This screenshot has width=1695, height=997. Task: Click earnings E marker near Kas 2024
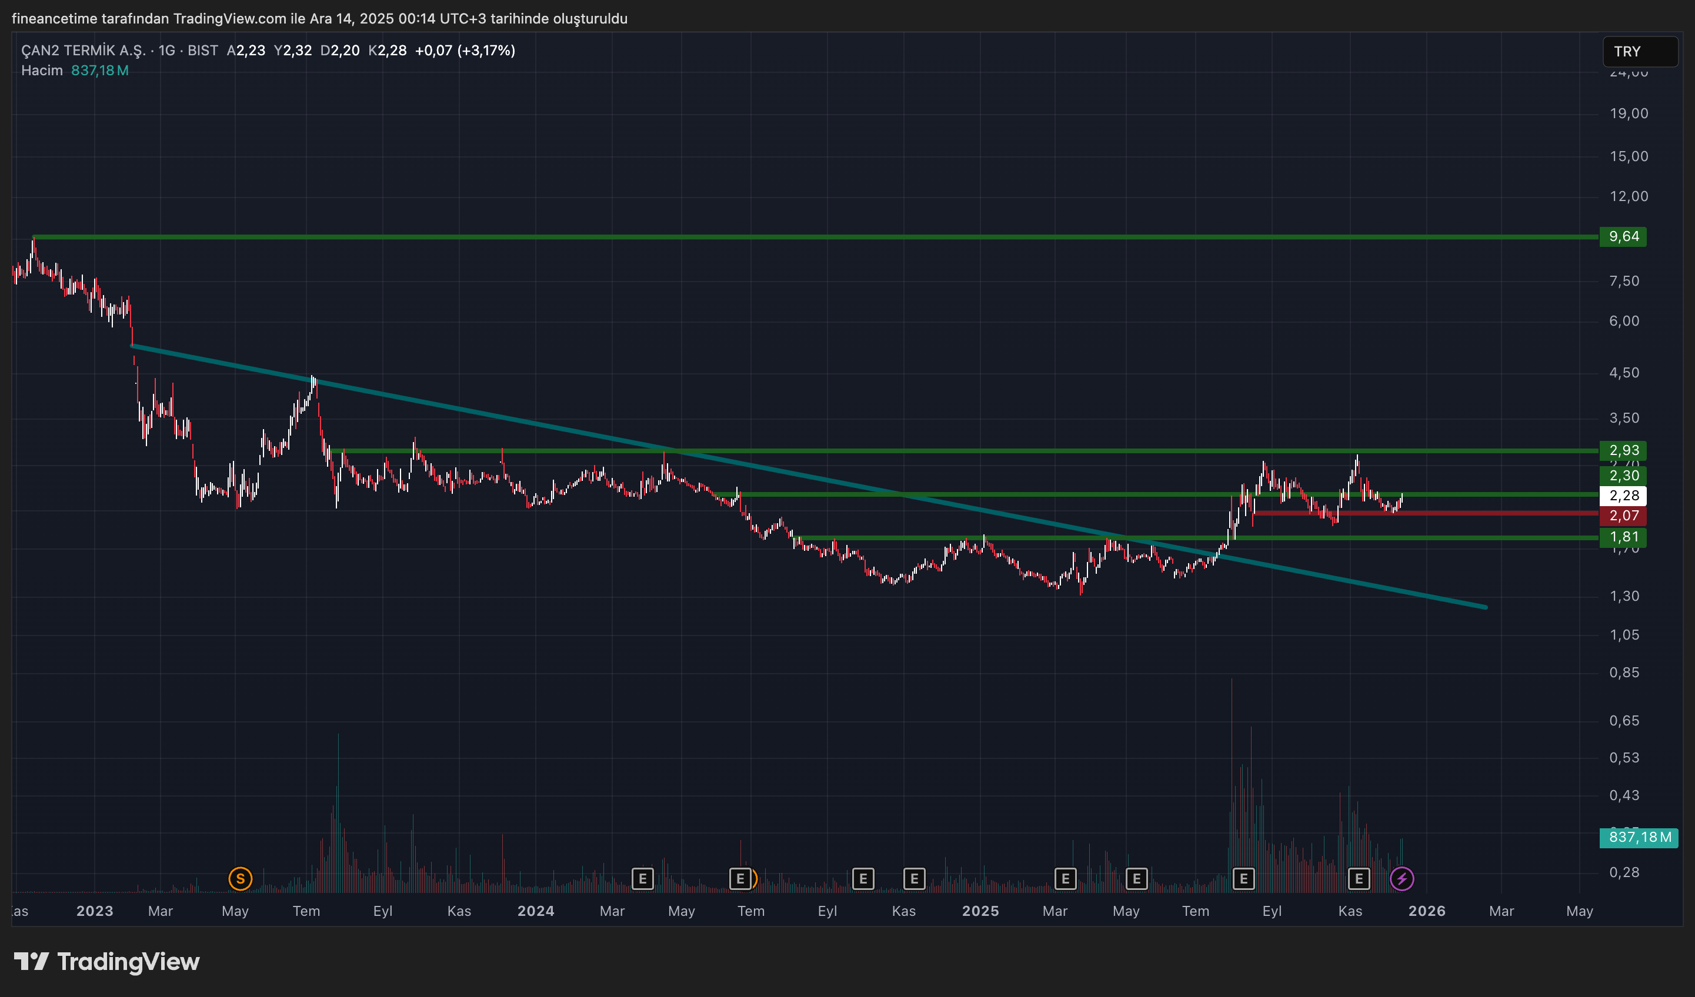914,879
